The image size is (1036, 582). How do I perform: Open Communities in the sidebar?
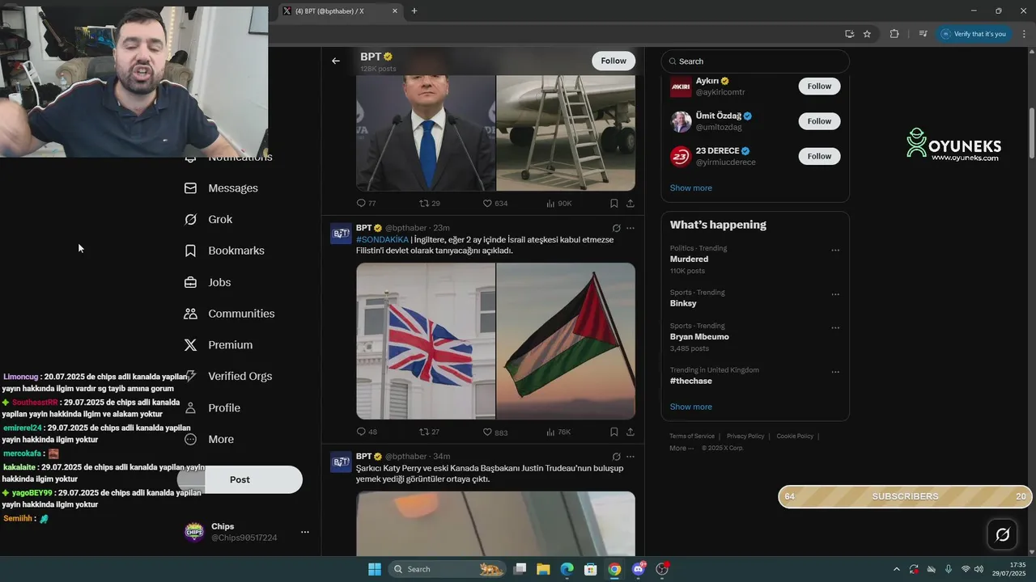[229, 314]
